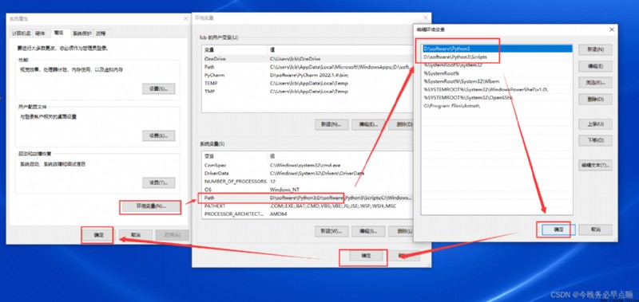Click 设置(T) button under 启动和故障恢复

click(x=158, y=182)
